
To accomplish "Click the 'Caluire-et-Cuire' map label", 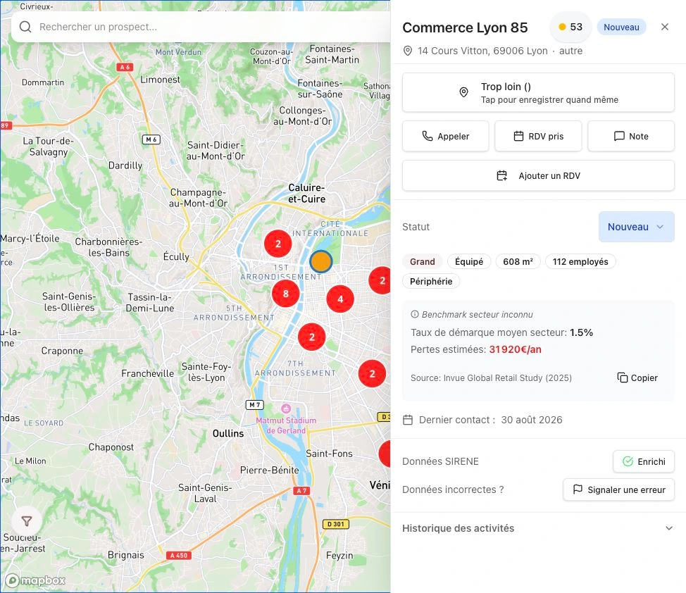I will pos(306,193).
